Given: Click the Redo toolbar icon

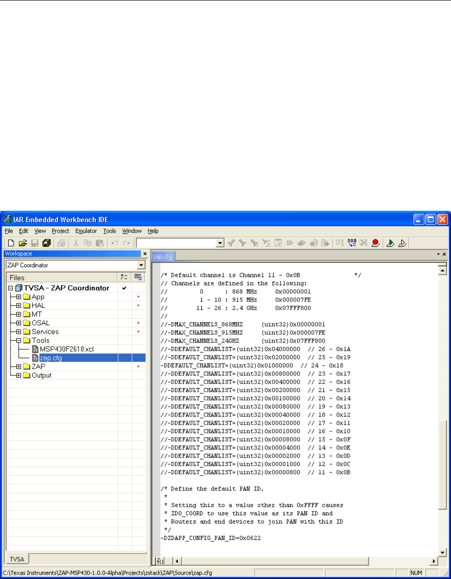Looking at the screenshot, I should click(x=126, y=243).
